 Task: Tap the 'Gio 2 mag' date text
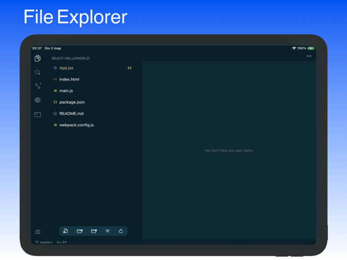[53, 48]
